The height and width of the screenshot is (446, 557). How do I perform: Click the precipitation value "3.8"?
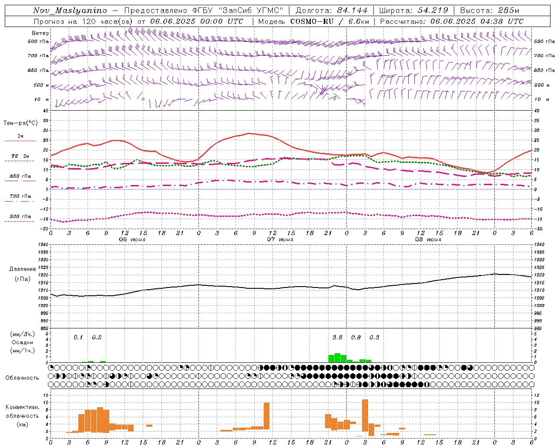pos(337,338)
